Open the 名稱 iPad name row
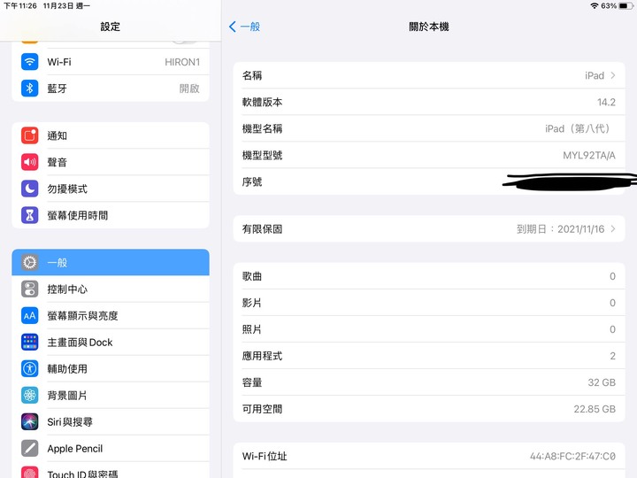637x478 pixels. coord(429,75)
